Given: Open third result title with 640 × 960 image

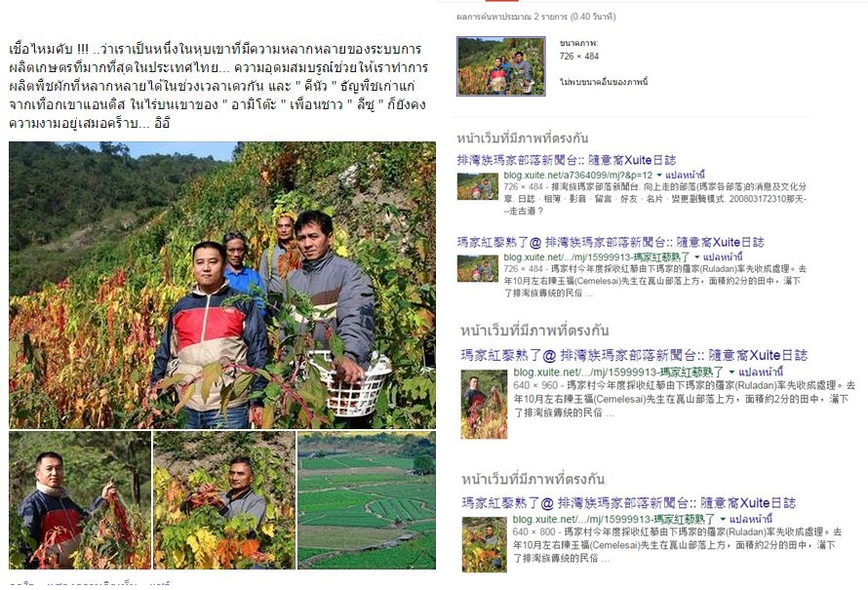Looking at the screenshot, I should tap(634, 355).
